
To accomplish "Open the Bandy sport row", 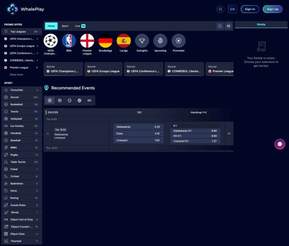I will 22,212.
